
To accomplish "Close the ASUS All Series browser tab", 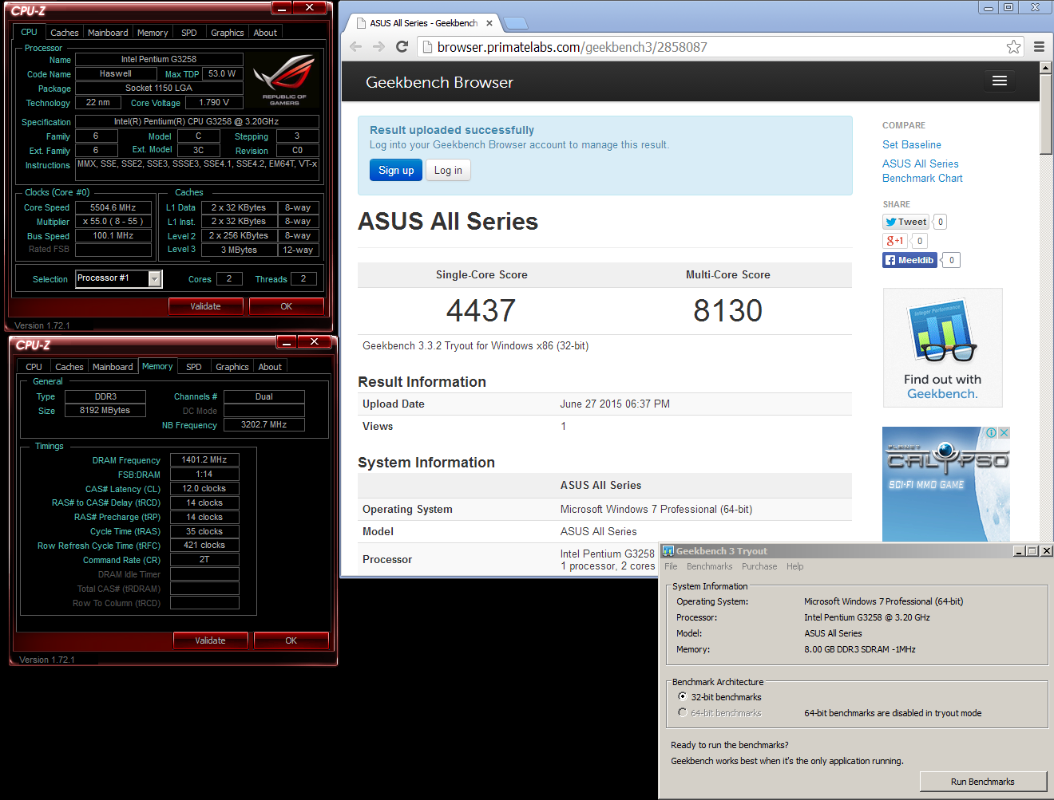I will click(489, 23).
